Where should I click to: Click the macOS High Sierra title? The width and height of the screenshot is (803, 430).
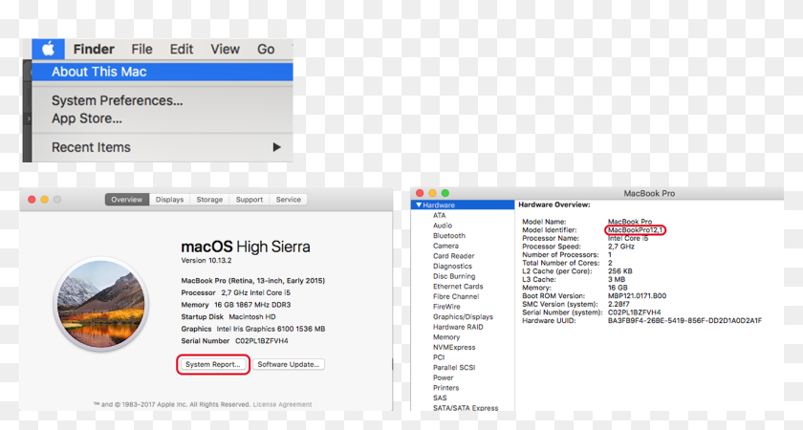pyautogui.click(x=246, y=247)
